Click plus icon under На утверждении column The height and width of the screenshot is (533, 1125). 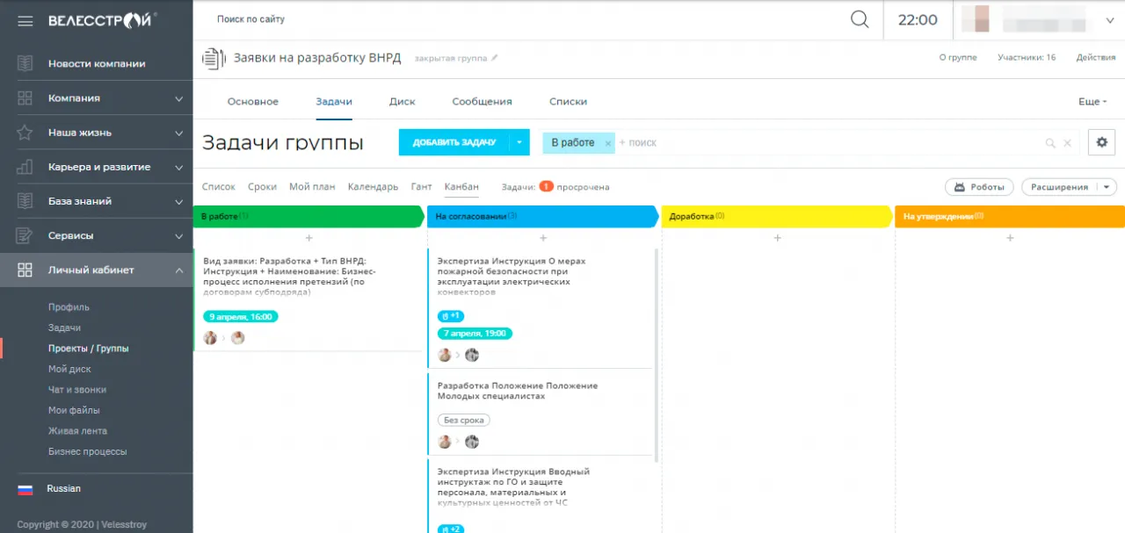point(1010,238)
